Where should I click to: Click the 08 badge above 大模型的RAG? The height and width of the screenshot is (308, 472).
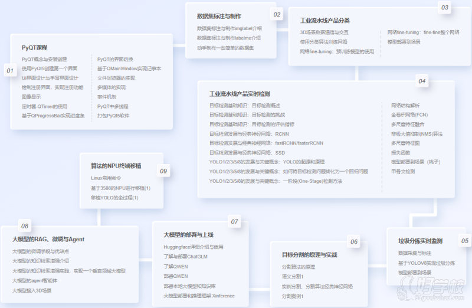point(25,226)
